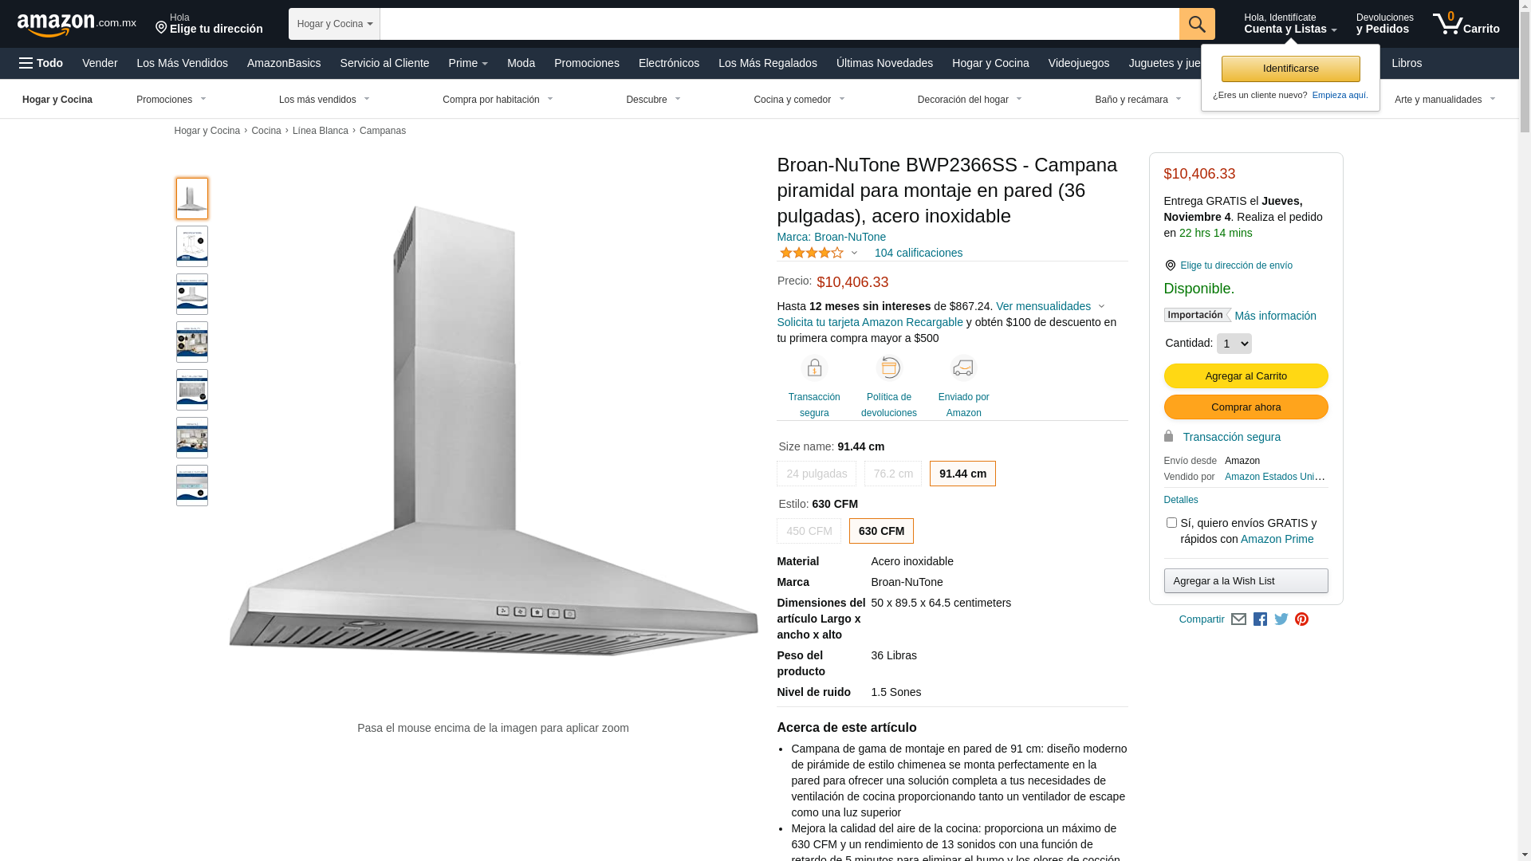Select the 450 CFM style option

[809, 531]
